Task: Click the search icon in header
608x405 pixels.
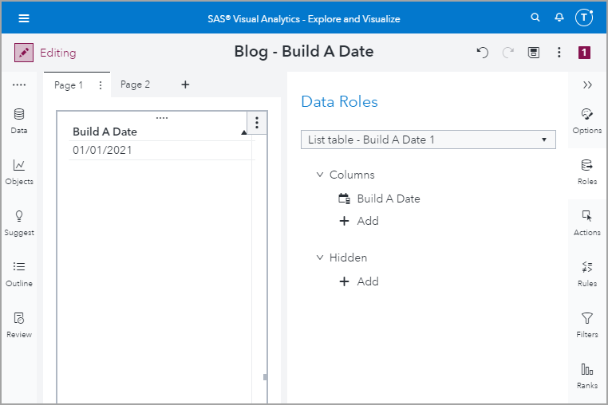Action: [x=535, y=18]
